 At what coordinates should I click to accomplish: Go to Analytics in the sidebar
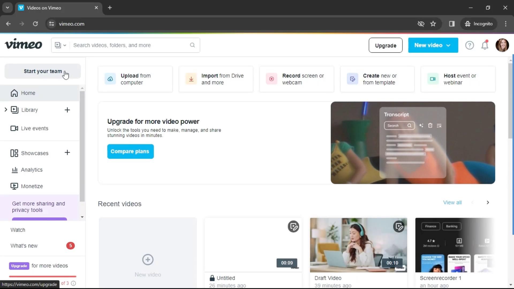[x=32, y=170]
